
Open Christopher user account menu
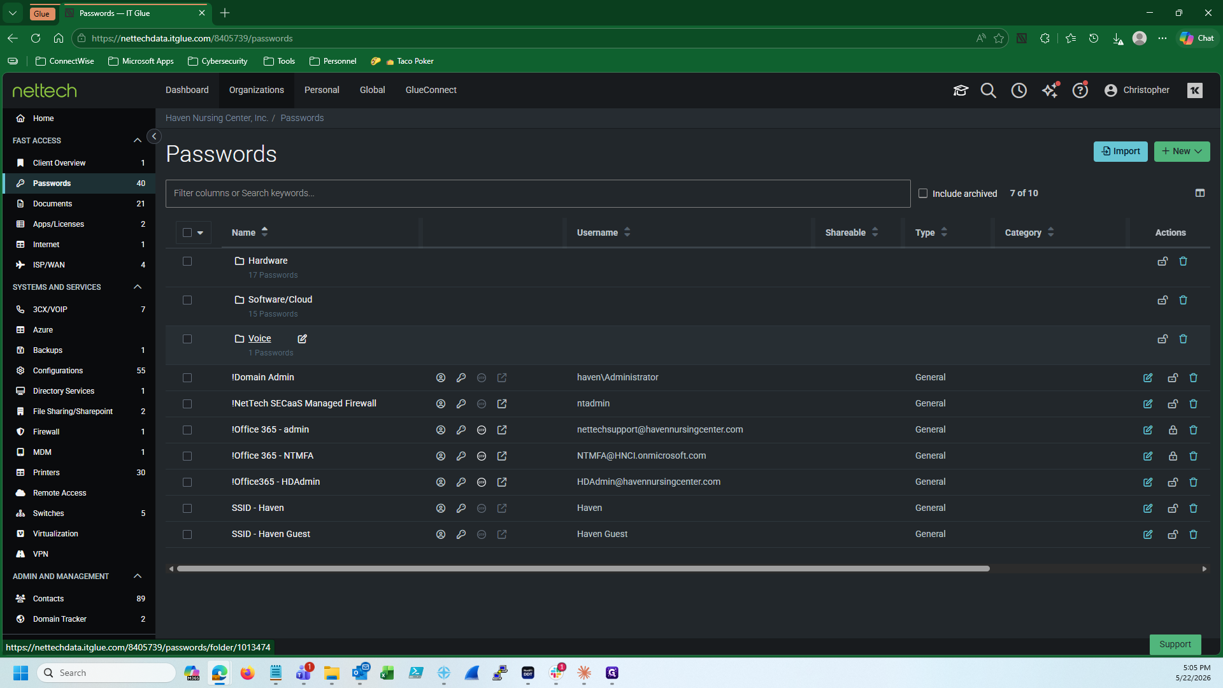[1137, 90]
